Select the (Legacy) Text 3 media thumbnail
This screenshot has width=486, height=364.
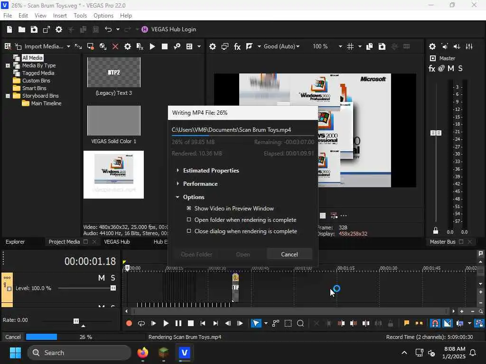tap(114, 73)
